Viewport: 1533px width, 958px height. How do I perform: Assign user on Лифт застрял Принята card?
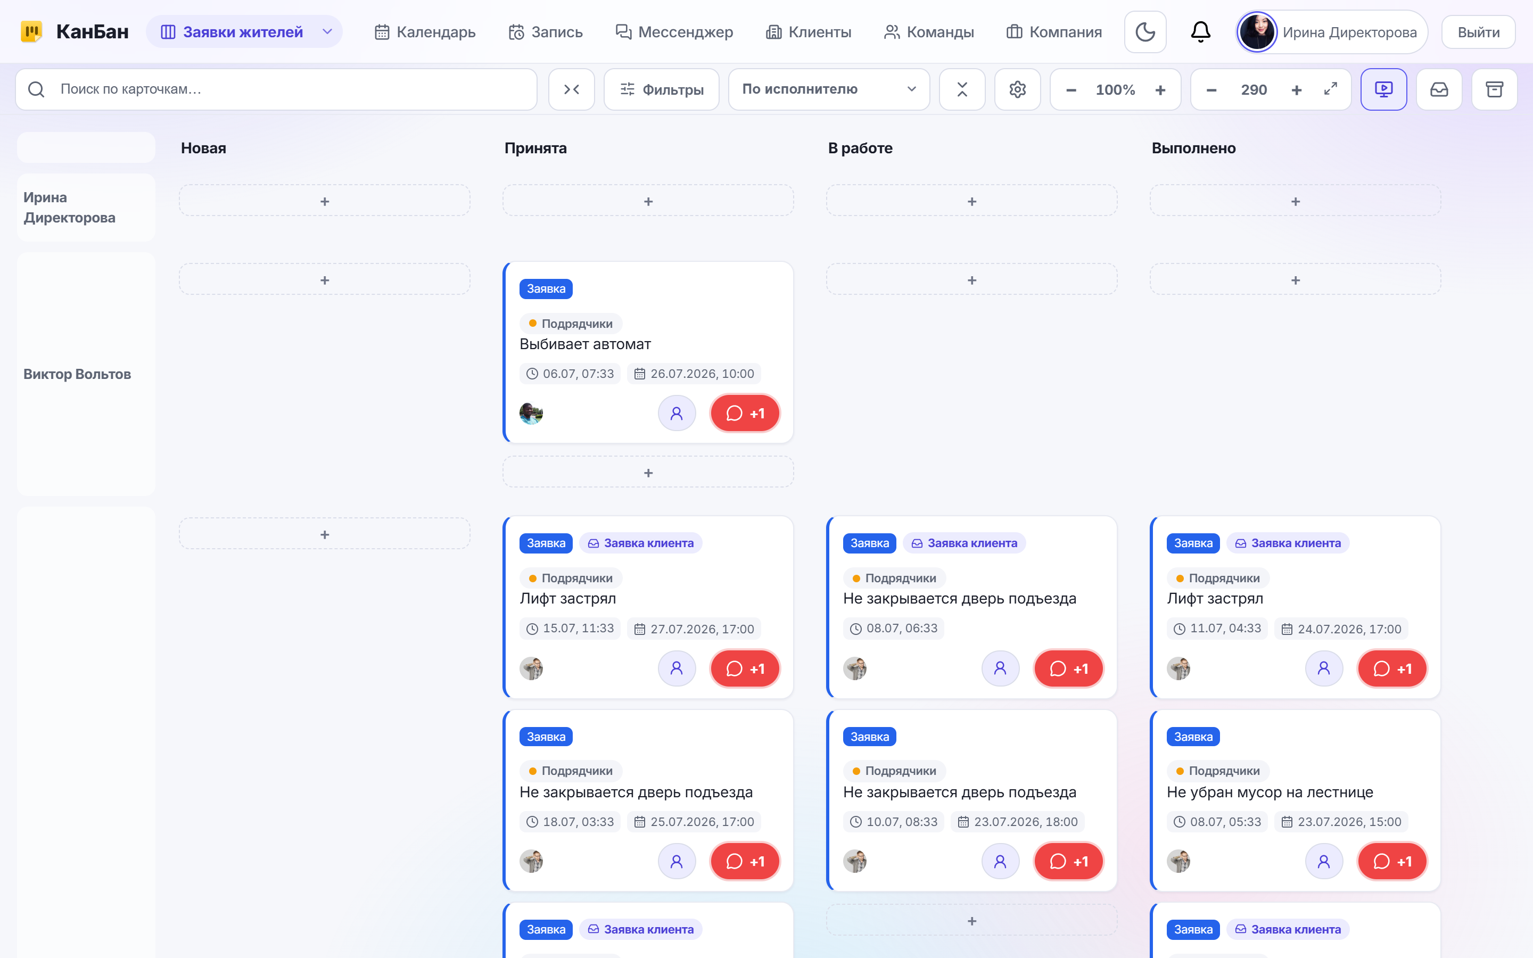tap(677, 668)
